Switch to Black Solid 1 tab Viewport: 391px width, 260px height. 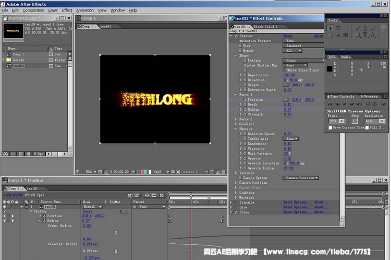pos(265,27)
